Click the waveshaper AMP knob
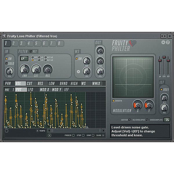 87,61
